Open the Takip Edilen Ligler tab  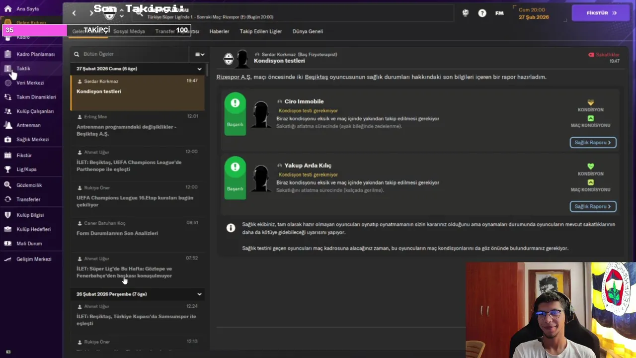[261, 31]
